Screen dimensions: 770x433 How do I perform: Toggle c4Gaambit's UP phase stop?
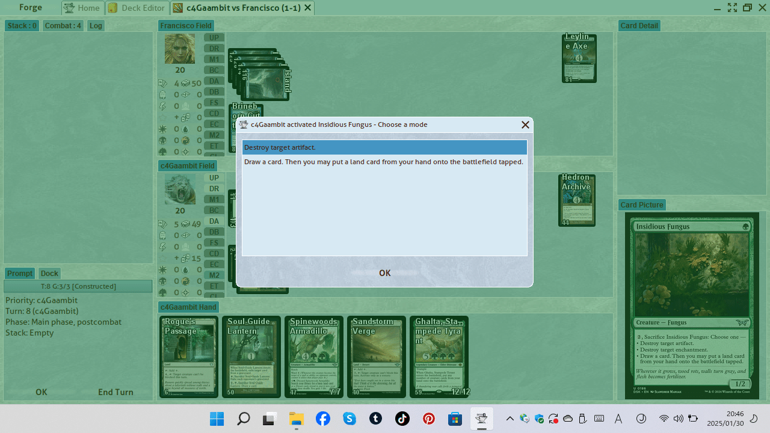214,177
